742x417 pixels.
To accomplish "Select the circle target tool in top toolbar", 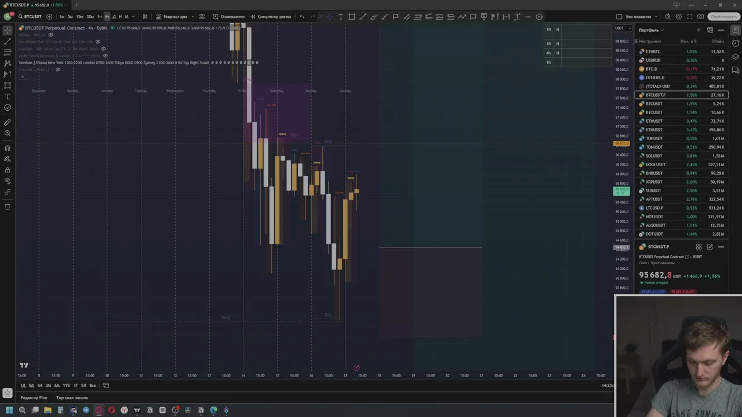I will [x=539, y=17].
